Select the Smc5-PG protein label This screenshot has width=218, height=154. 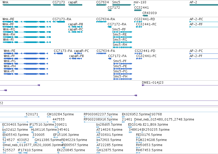click(120, 71)
